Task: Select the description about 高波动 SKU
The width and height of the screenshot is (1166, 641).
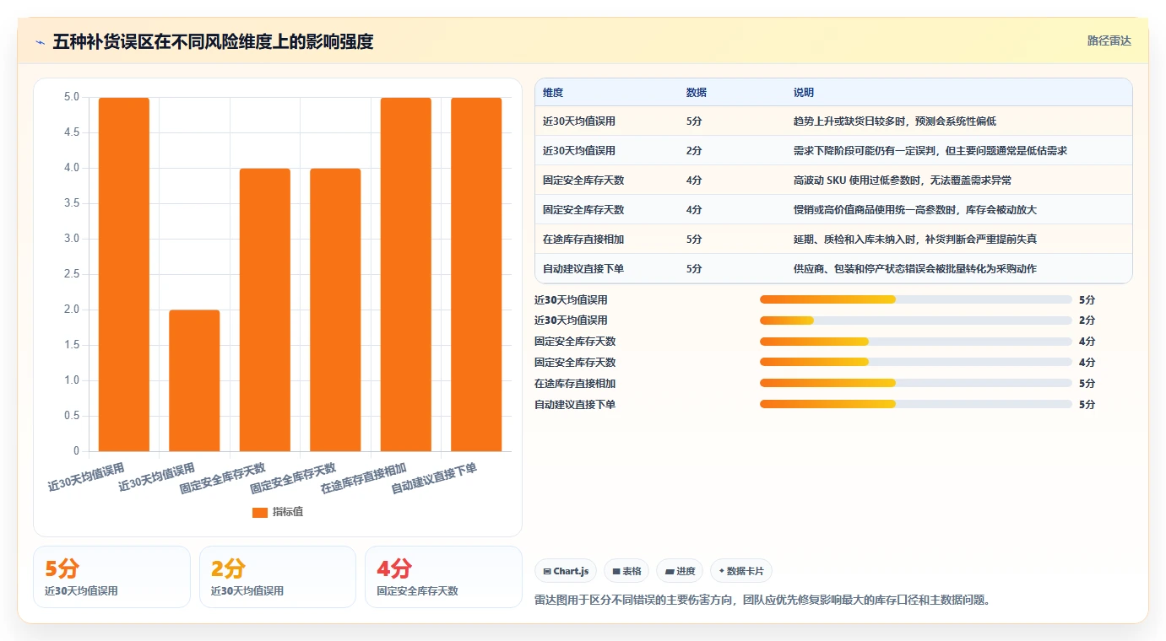Action: click(903, 180)
